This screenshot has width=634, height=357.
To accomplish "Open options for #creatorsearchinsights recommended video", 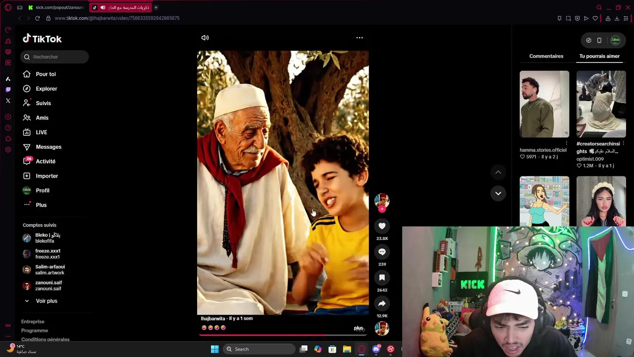I will (x=624, y=143).
